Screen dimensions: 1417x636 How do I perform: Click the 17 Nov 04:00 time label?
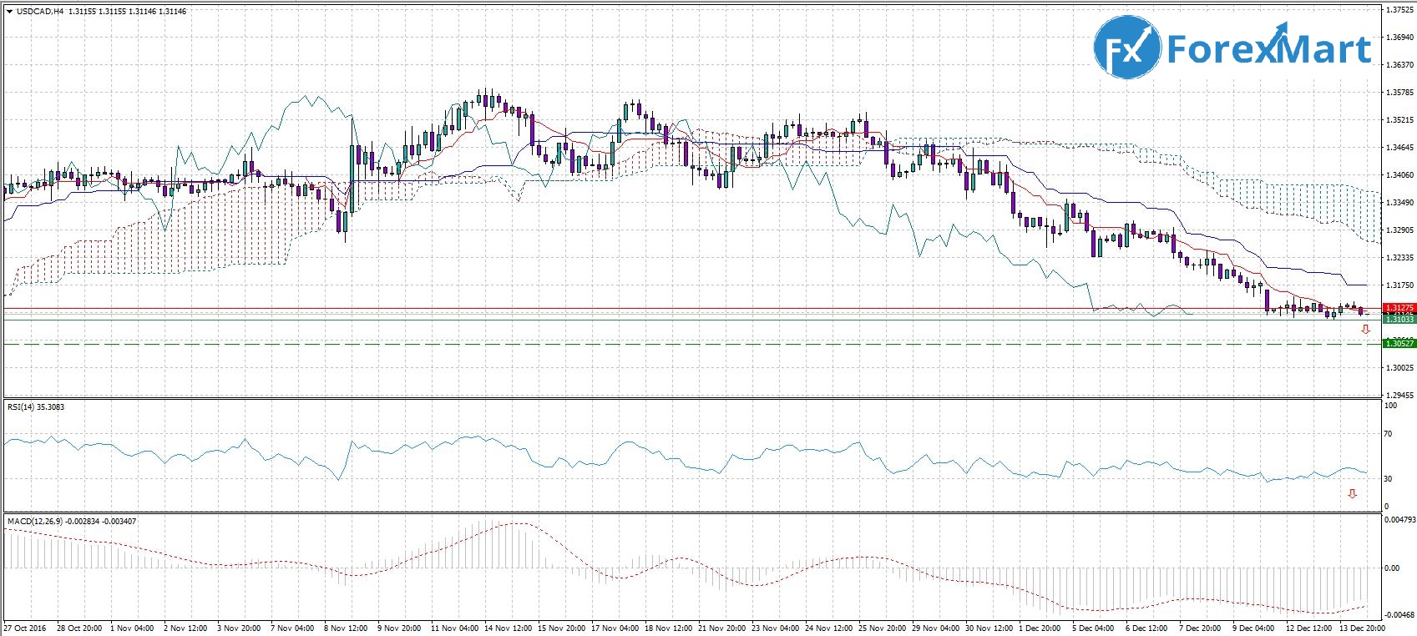[615, 628]
